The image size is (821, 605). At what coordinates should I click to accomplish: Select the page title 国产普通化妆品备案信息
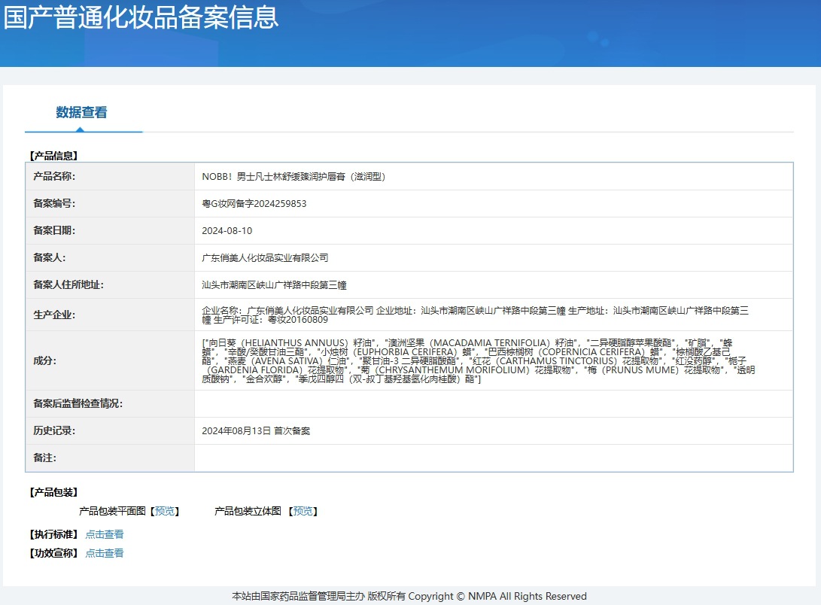coord(141,17)
